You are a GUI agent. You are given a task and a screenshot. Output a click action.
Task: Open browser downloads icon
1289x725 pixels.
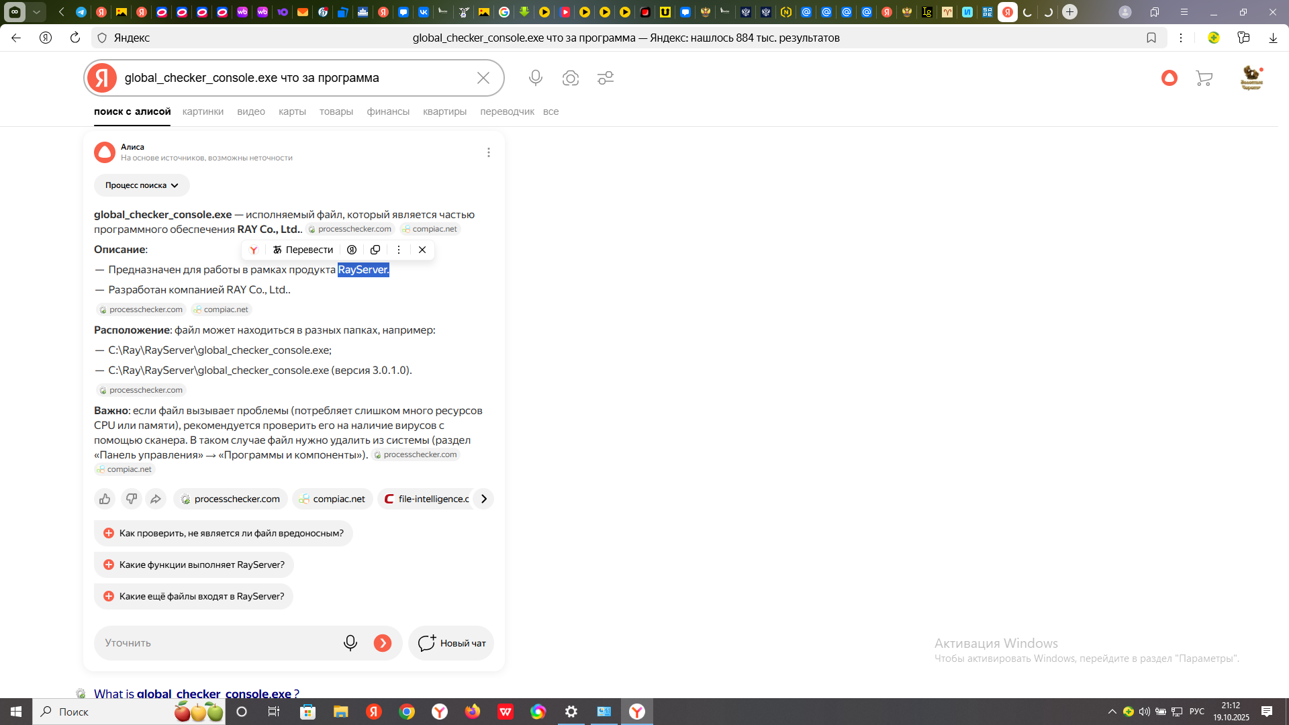pos(1273,38)
